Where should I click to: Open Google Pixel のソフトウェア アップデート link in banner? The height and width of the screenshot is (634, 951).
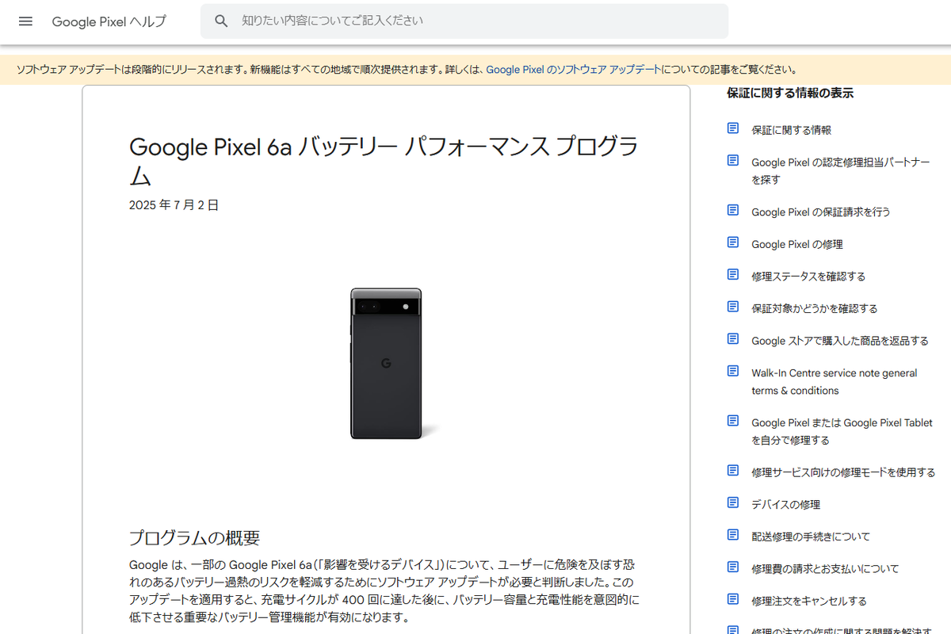point(573,70)
